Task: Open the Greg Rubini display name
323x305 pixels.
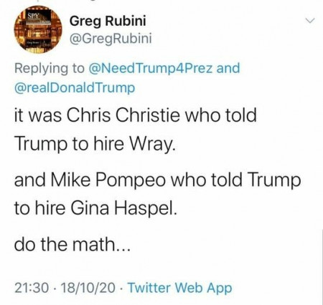Action: [x=108, y=21]
